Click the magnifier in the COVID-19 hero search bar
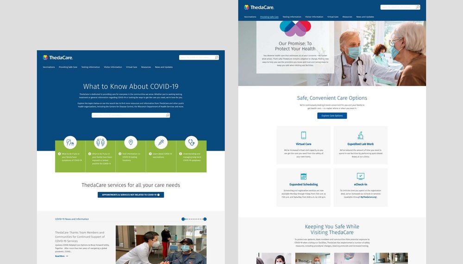The height and width of the screenshot is (264, 463). [168, 115]
